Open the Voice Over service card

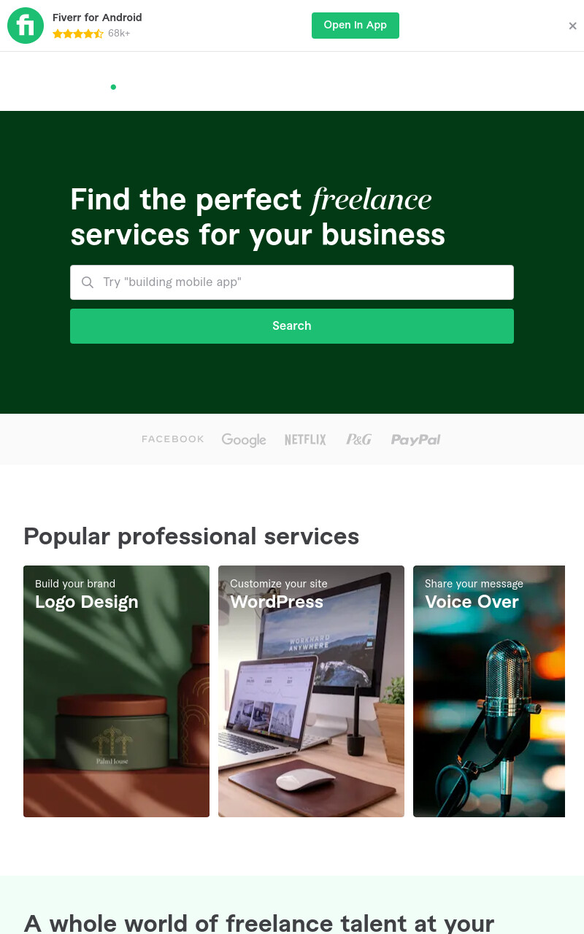pos(489,691)
